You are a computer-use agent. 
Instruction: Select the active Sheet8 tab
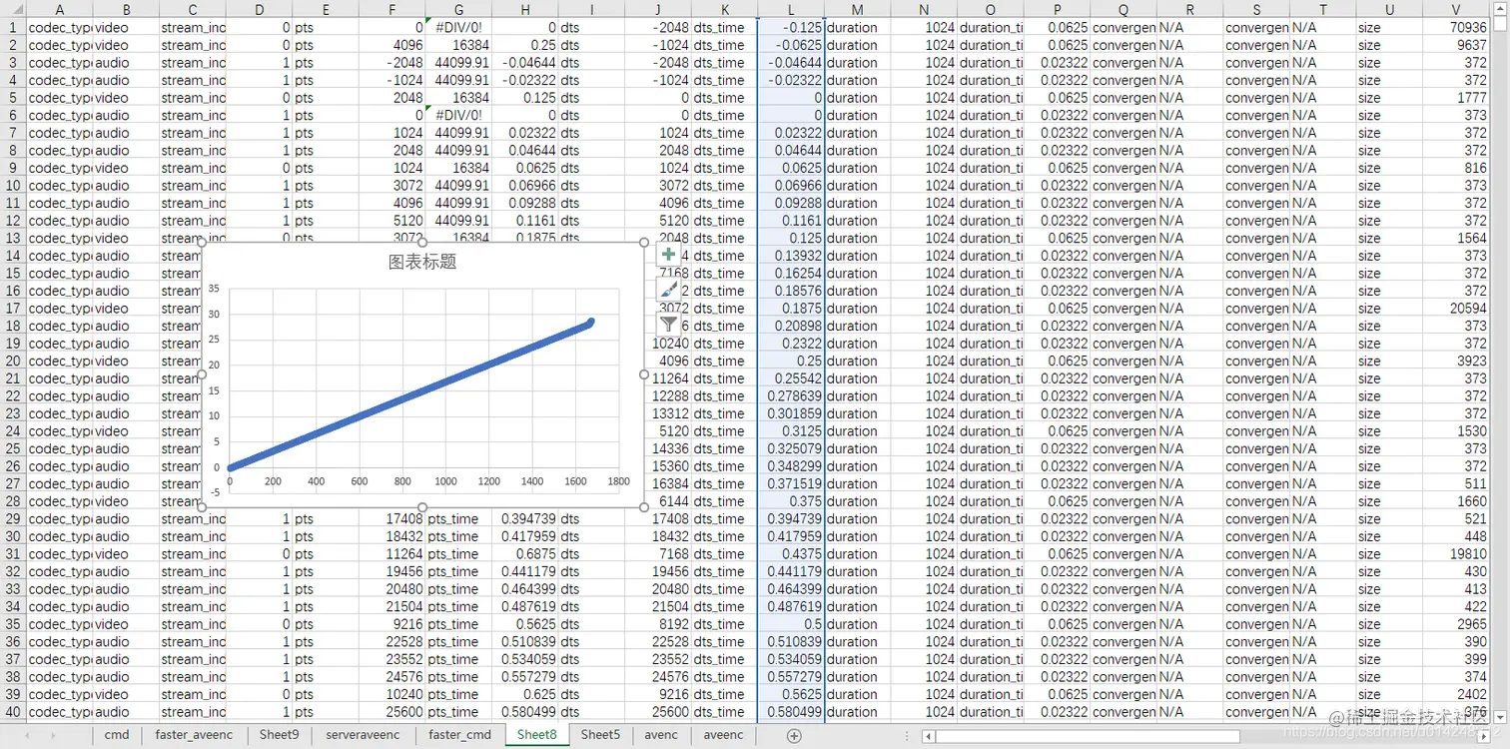click(x=536, y=735)
